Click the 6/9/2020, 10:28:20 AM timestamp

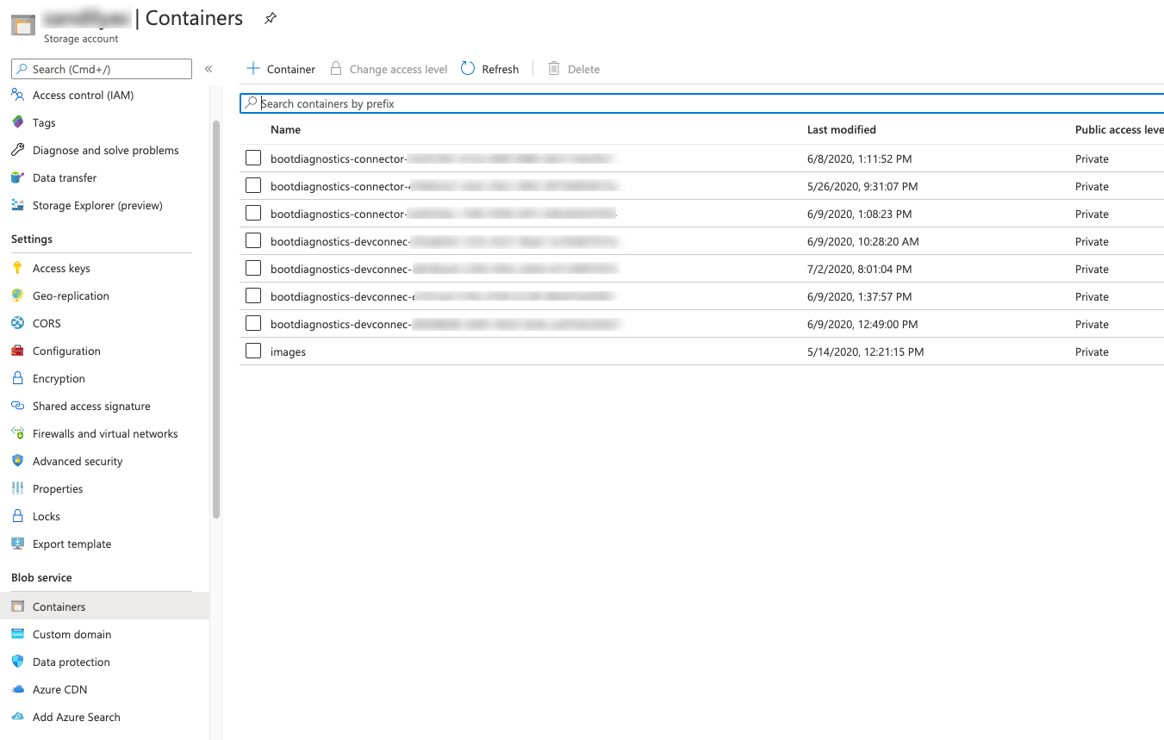point(863,241)
